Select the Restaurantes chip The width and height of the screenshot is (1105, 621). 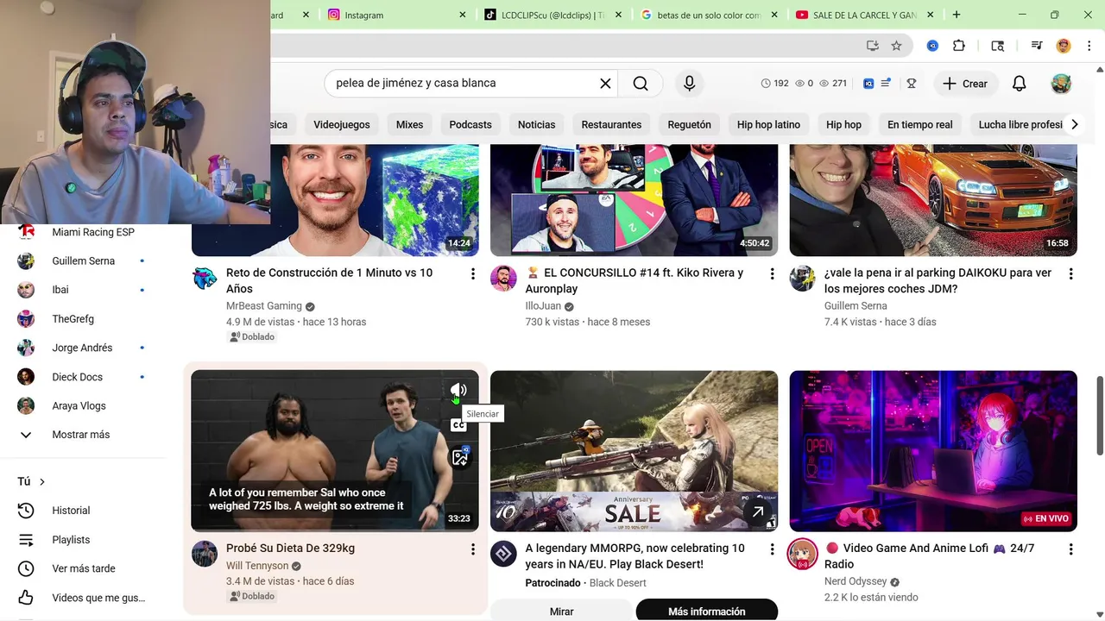point(611,124)
